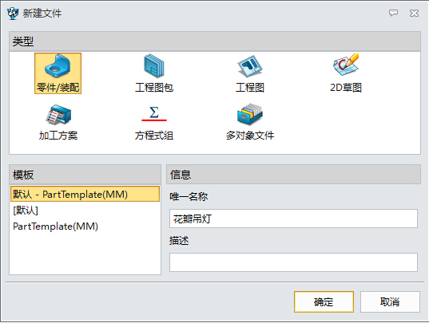Choose the 工程图包 type icon

tap(154, 66)
